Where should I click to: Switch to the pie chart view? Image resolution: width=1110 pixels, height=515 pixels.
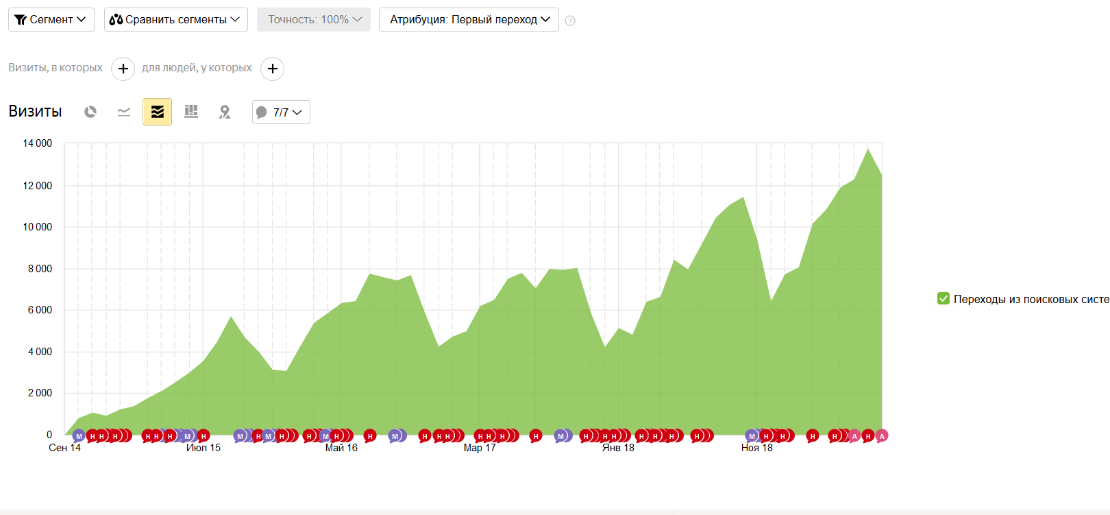tap(90, 112)
